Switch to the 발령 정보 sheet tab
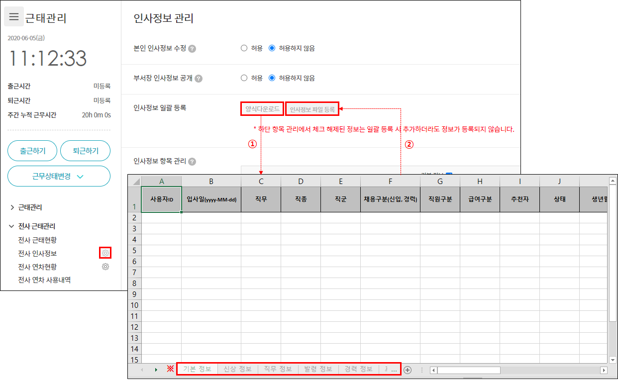Viewport: 618px width, 380px height. coord(318,369)
